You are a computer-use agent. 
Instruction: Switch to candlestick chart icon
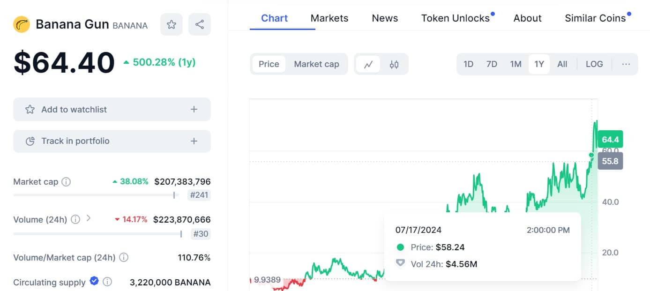[394, 64]
